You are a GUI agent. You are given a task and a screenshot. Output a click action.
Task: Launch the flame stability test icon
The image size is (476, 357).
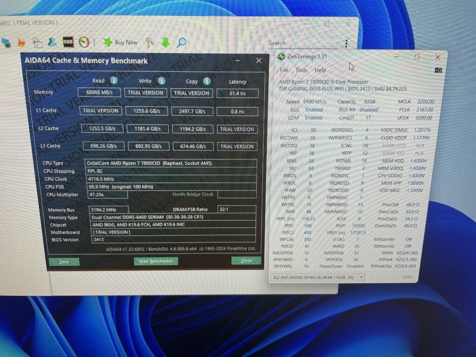click(x=21, y=42)
